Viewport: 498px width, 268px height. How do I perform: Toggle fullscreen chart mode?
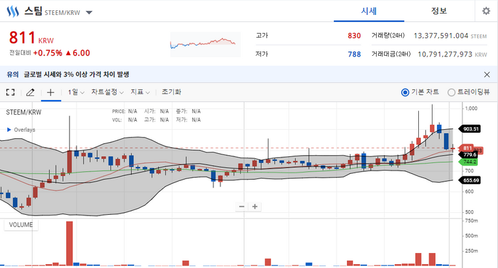[x=10, y=92]
